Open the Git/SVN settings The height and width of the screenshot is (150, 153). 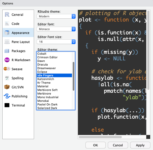(x=18, y=87)
